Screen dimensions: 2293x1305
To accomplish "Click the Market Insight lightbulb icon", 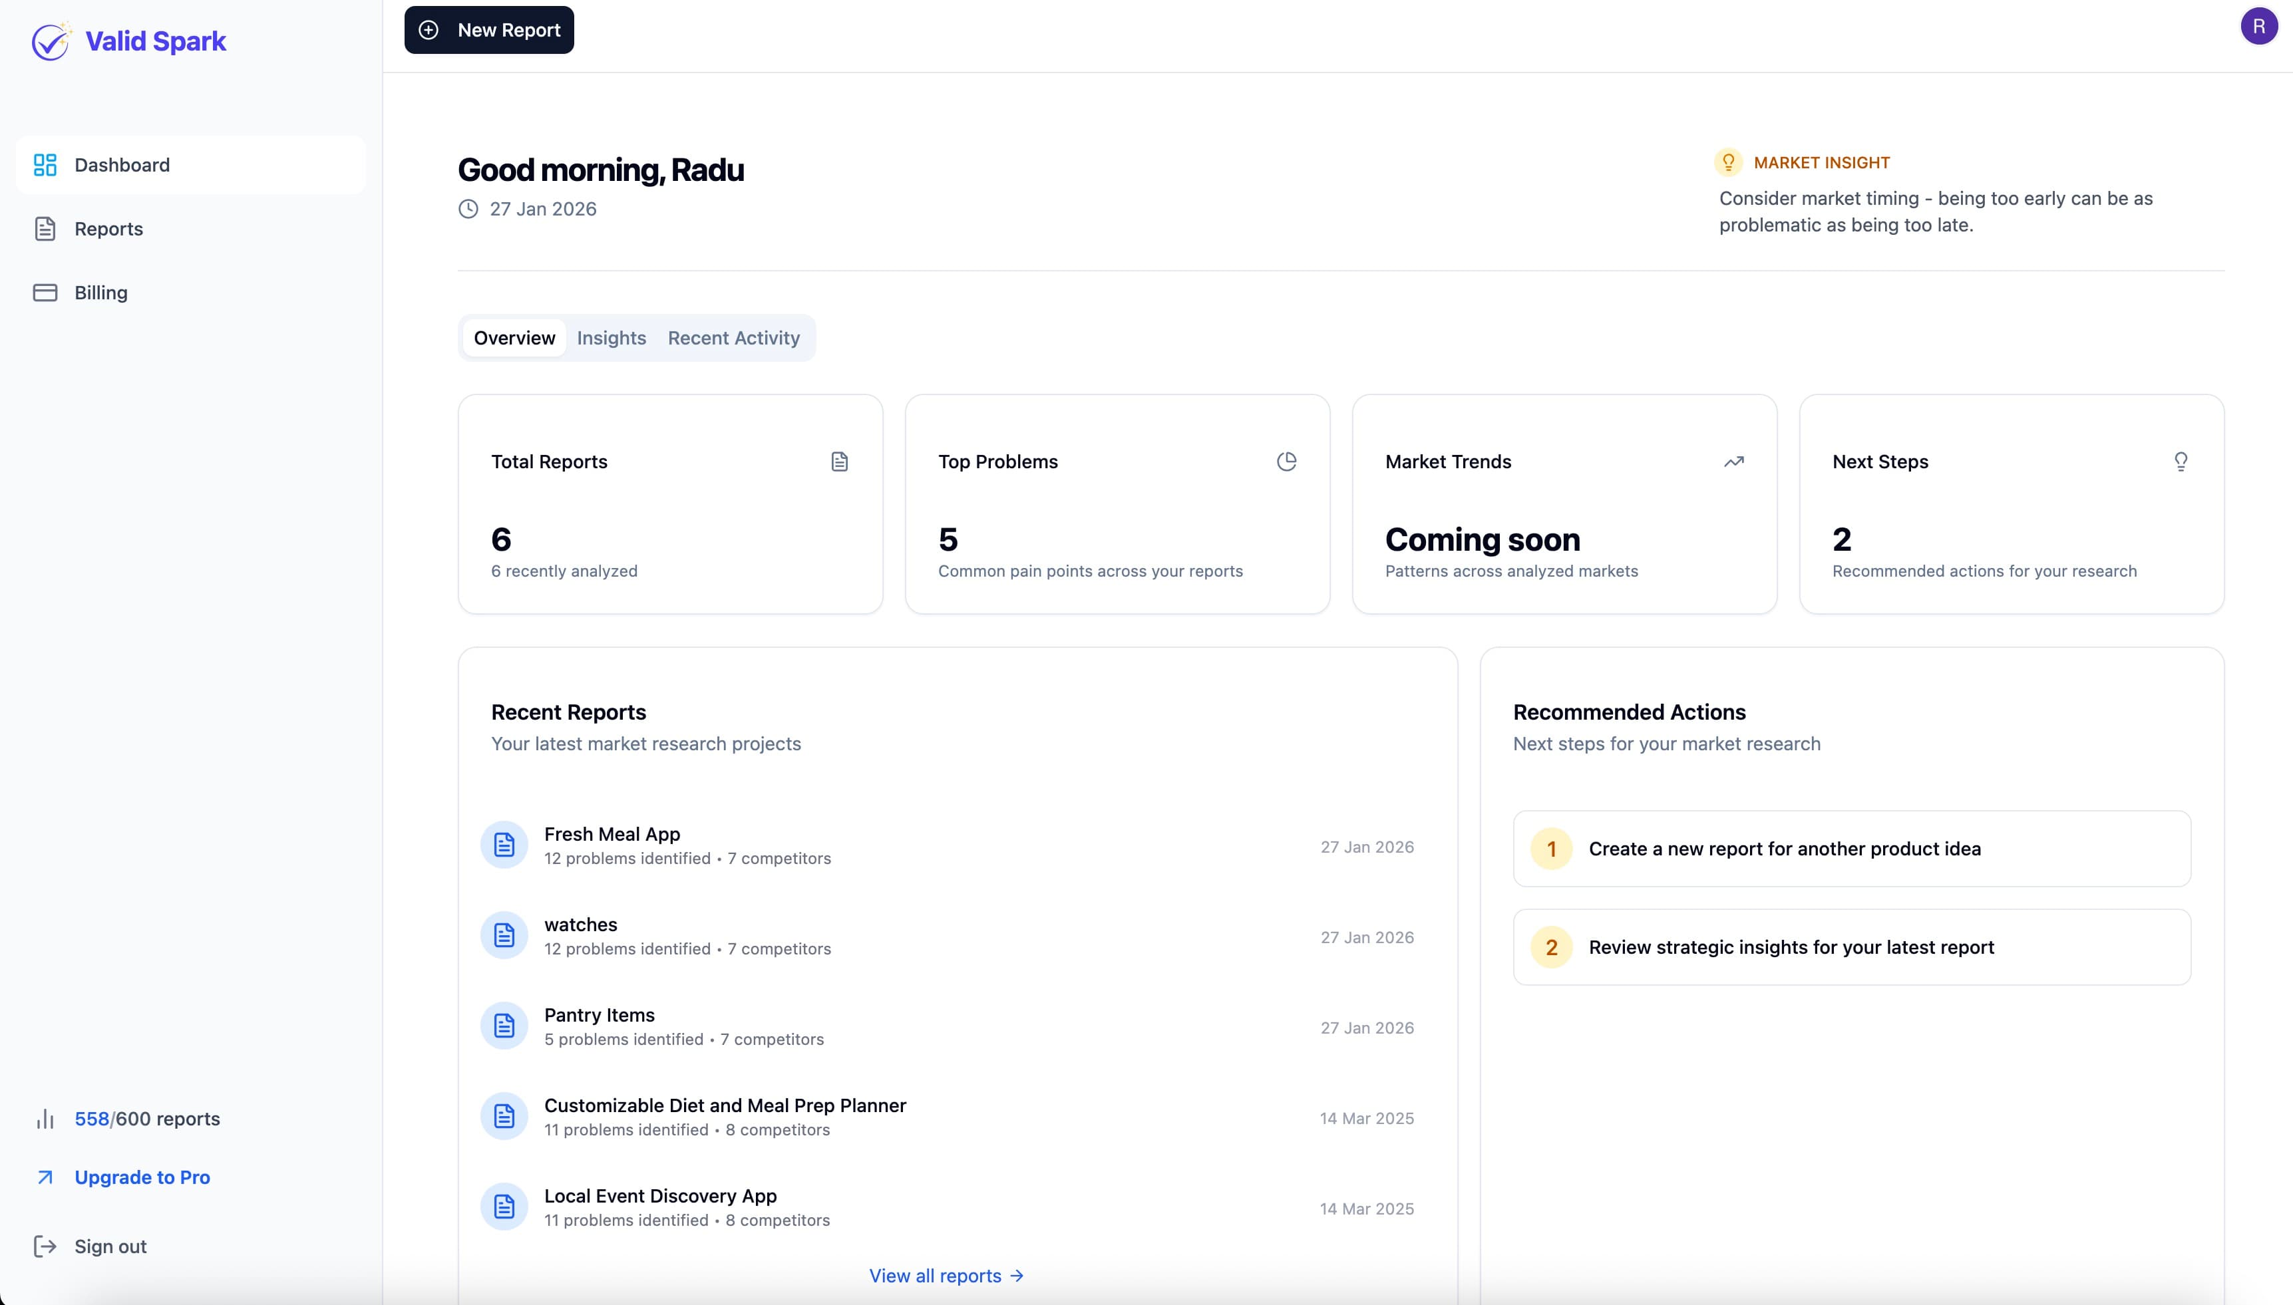I will click(x=1727, y=162).
